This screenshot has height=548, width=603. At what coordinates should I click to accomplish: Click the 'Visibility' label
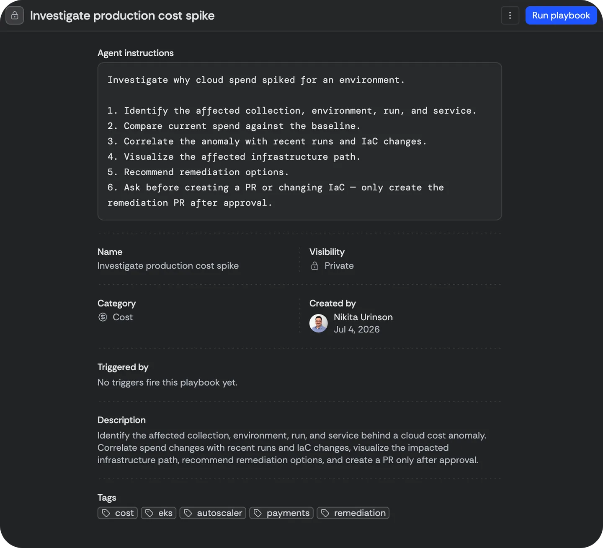[327, 252]
